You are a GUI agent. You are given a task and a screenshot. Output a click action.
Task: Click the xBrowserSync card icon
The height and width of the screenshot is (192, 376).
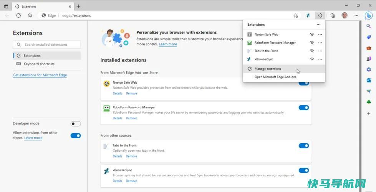tap(106, 171)
